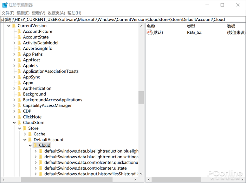Image resolution: width=246 pixels, height=183 pixels.
Task: Click folder icon of controlcenter.quickactionu key
Action: click(41, 163)
